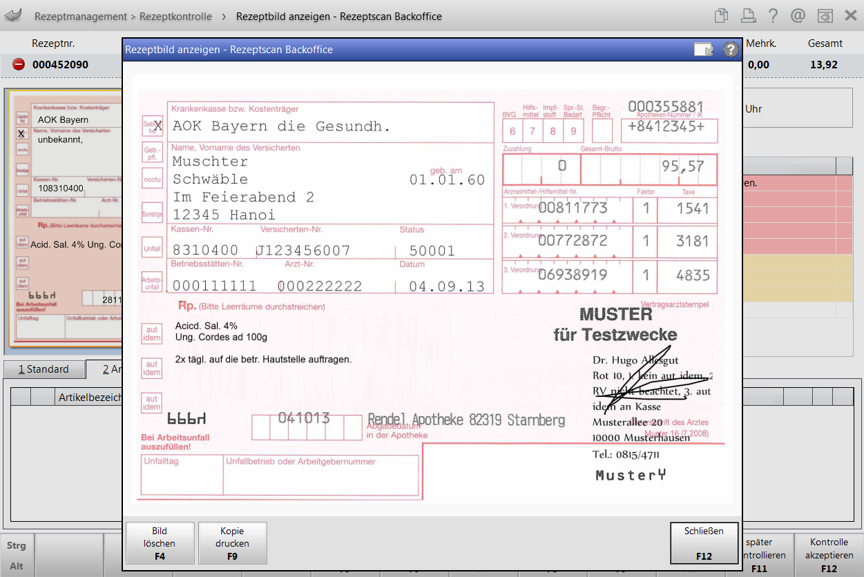This screenshot has width=864, height=577.
Task: Click the dialog's window-arrow icon in title bar
Action: tap(704, 50)
